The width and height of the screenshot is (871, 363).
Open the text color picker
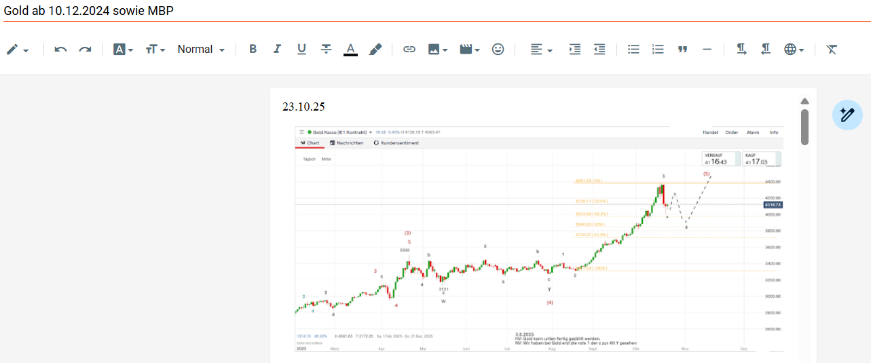coord(350,50)
